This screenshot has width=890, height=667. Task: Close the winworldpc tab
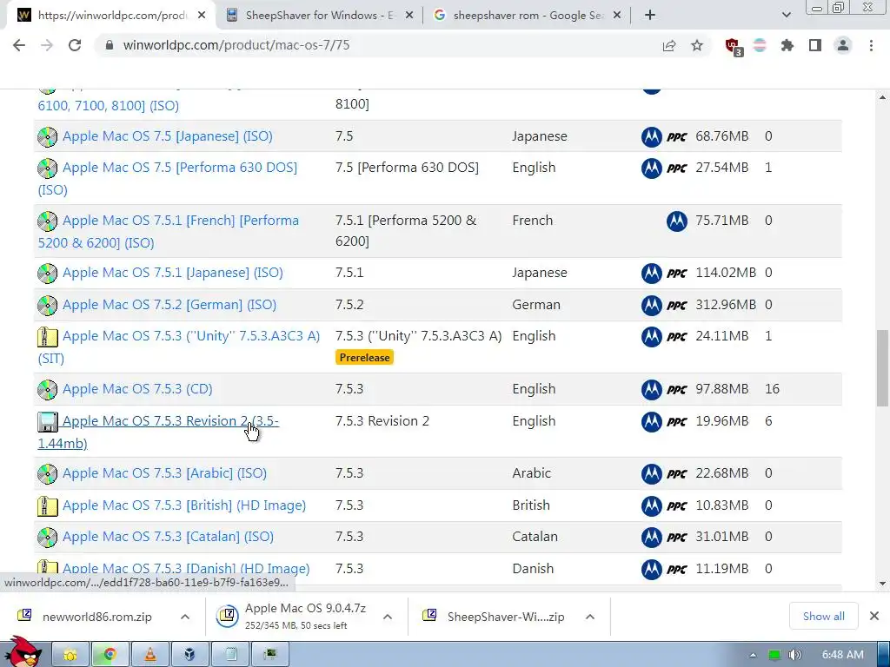tap(202, 16)
